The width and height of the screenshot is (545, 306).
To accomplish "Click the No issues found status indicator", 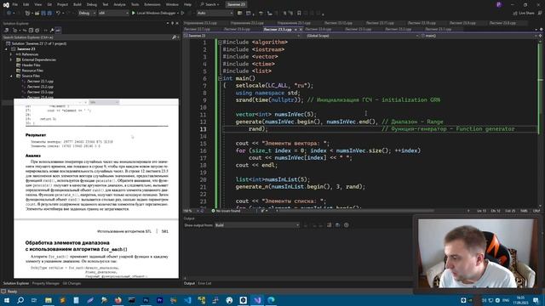I will pos(226,211).
